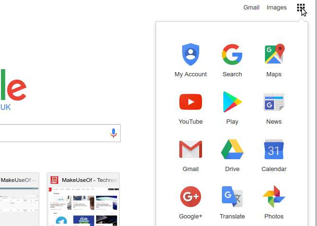Screen dimensions: 317x226
Task: Click the 'Calendar' label text
Action: (x=274, y=169)
